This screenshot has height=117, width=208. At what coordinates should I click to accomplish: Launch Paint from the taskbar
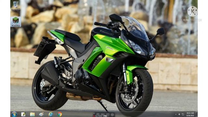[41, 114]
